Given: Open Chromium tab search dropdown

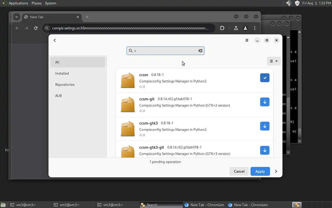Looking at the screenshot, I should click(x=17, y=17).
